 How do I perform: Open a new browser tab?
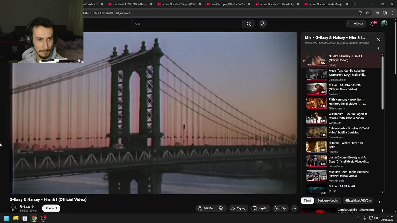[355, 4]
